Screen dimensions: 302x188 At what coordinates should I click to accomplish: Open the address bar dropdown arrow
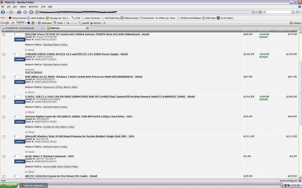256,12
